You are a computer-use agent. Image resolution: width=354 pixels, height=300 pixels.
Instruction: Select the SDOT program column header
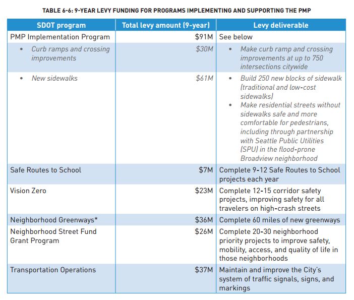[61, 25]
